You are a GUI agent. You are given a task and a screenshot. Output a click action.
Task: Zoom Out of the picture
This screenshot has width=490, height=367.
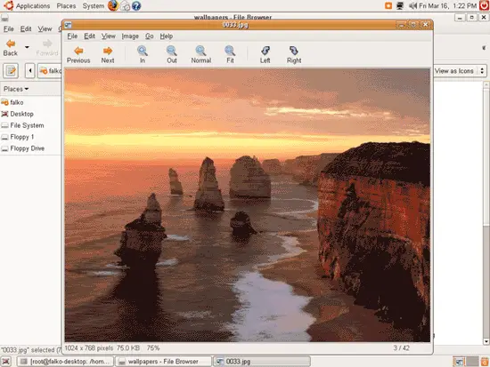point(172,54)
